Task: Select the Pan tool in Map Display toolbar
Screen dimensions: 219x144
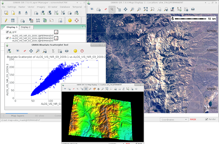Action: [126, 10]
